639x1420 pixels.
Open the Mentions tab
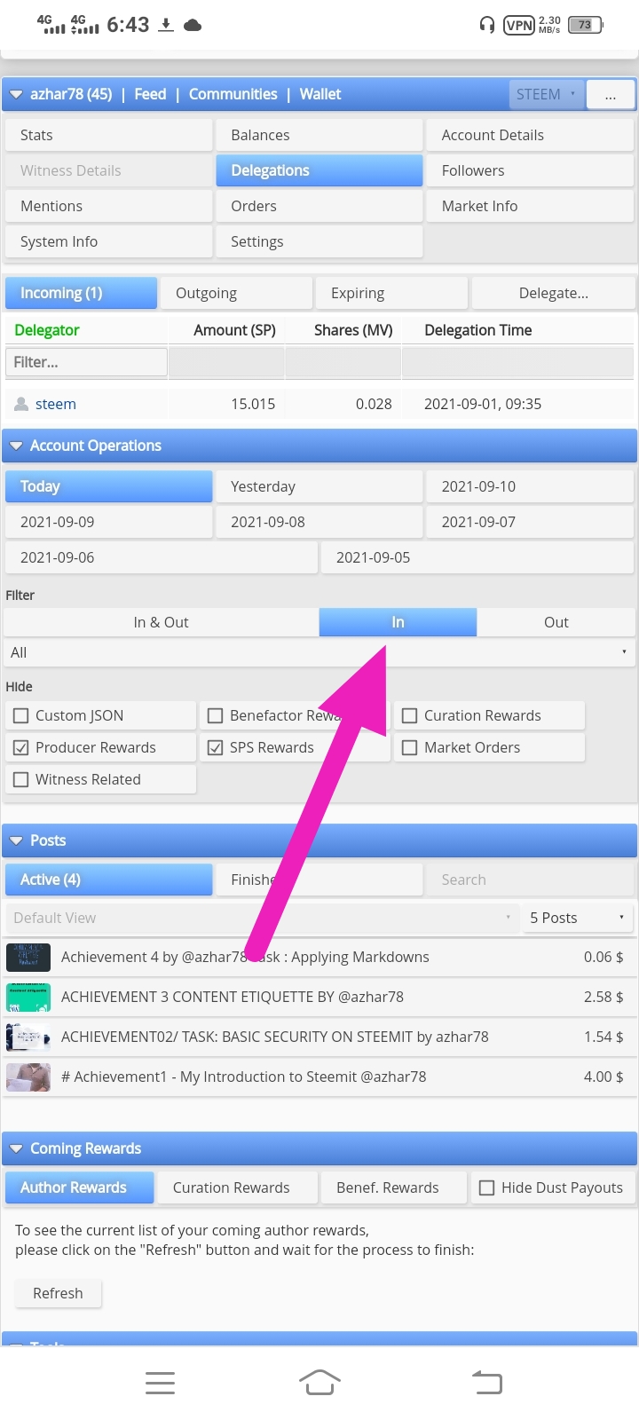point(108,206)
